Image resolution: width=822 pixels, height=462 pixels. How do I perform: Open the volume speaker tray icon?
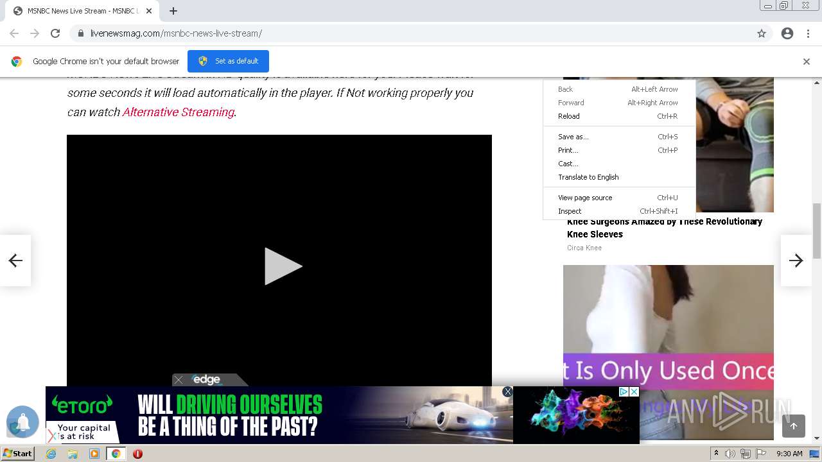click(730, 454)
